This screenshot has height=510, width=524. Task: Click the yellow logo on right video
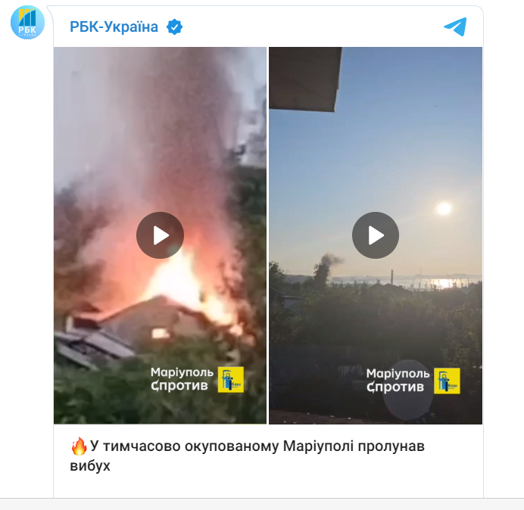click(x=447, y=381)
